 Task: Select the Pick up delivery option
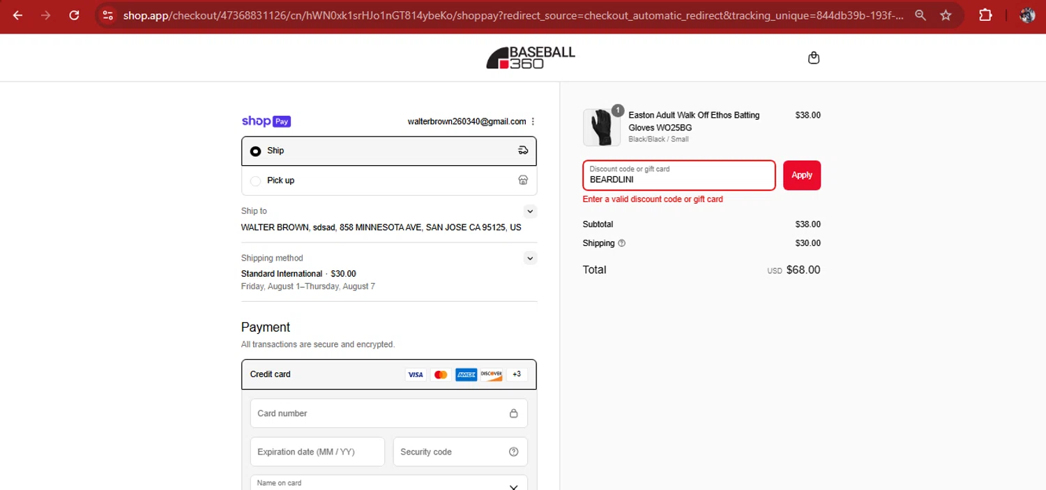pyautogui.click(x=389, y=181)
